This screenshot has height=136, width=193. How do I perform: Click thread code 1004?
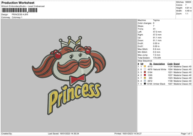pyautogui.click(x=170, y=70)
